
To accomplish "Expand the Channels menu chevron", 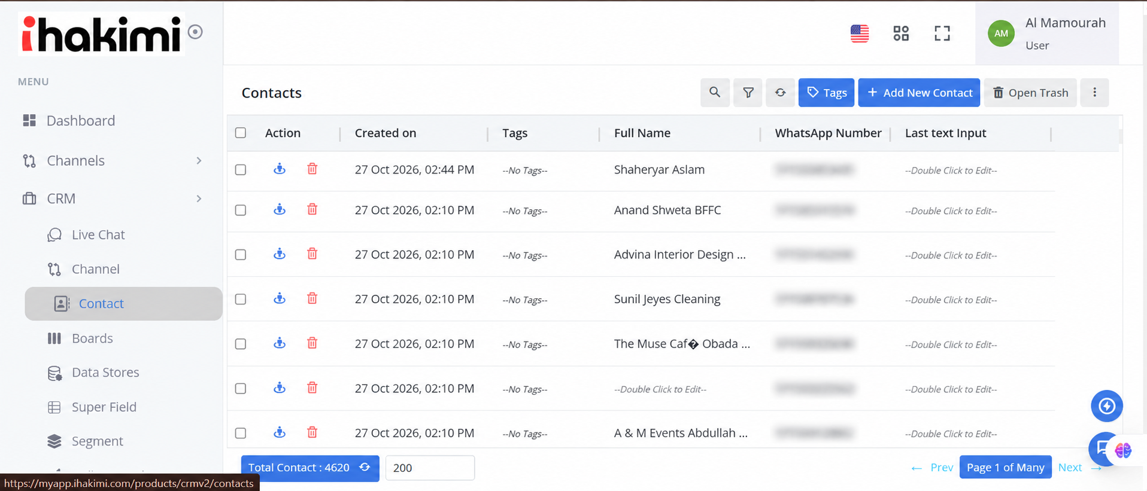I will (x=199, y=161).
